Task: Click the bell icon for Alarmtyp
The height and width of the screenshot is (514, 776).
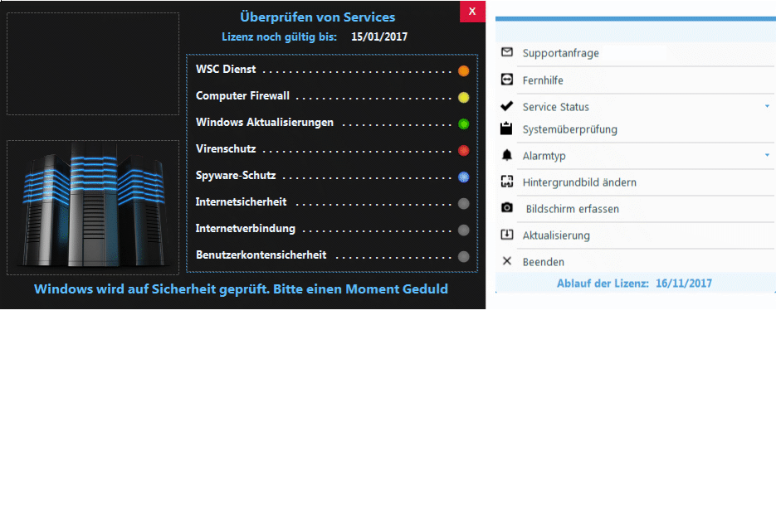Action: click(x=507, y=155)
